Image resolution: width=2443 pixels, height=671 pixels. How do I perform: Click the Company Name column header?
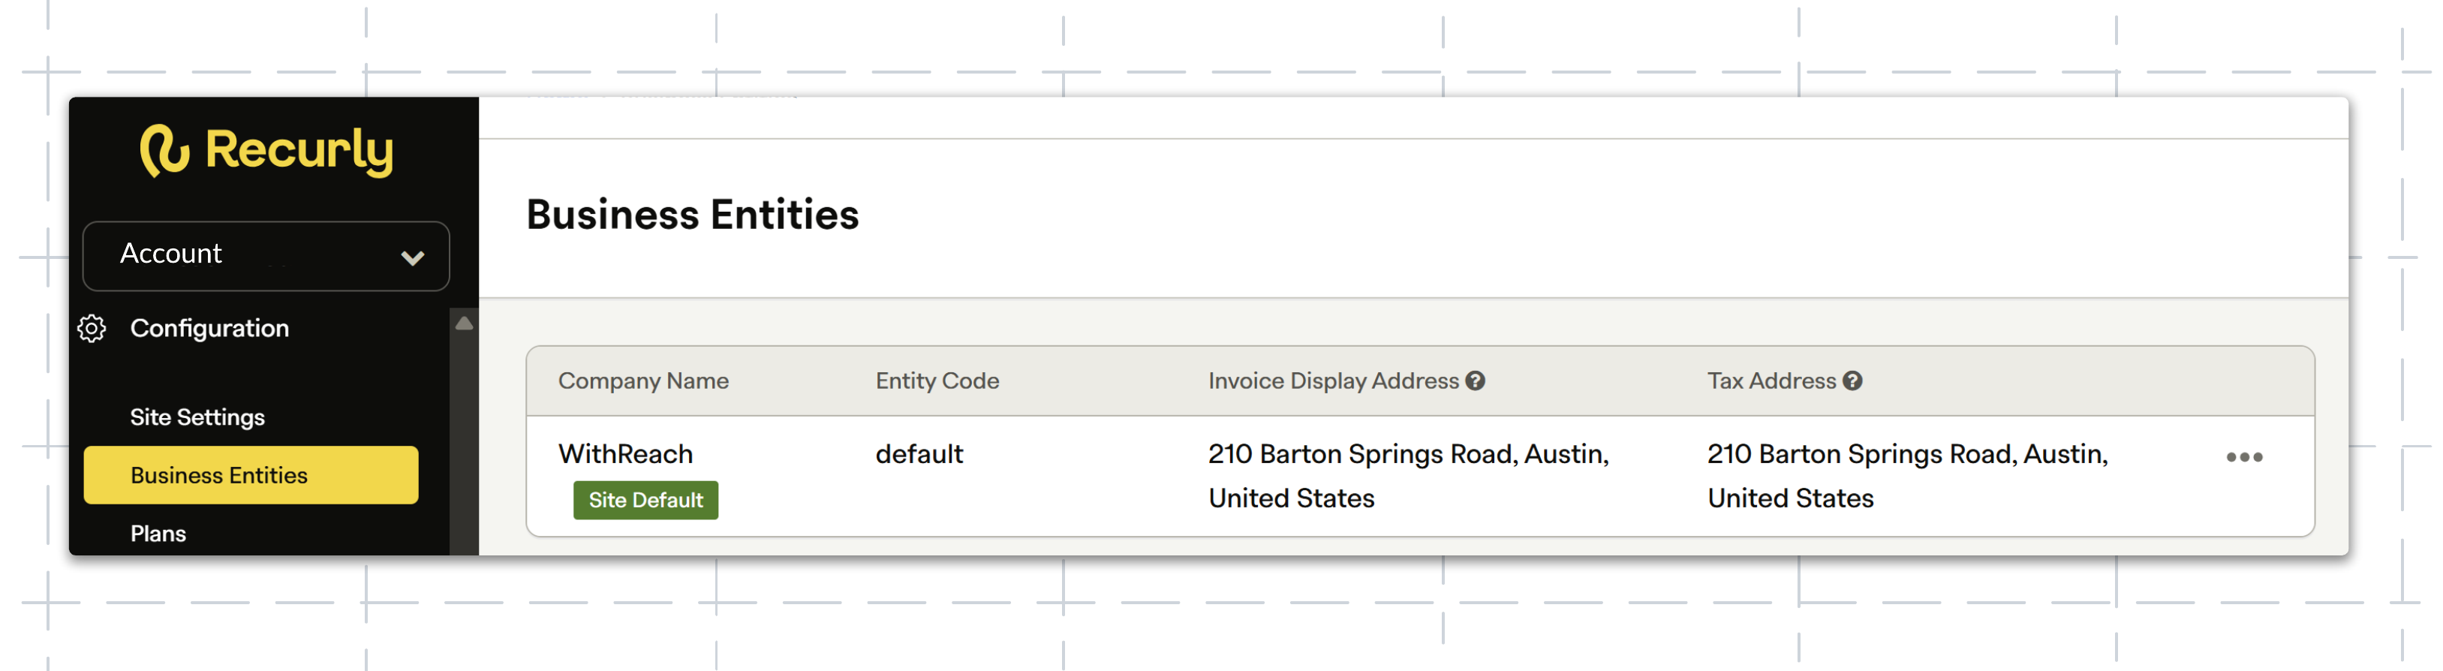[x=643, y=381]
